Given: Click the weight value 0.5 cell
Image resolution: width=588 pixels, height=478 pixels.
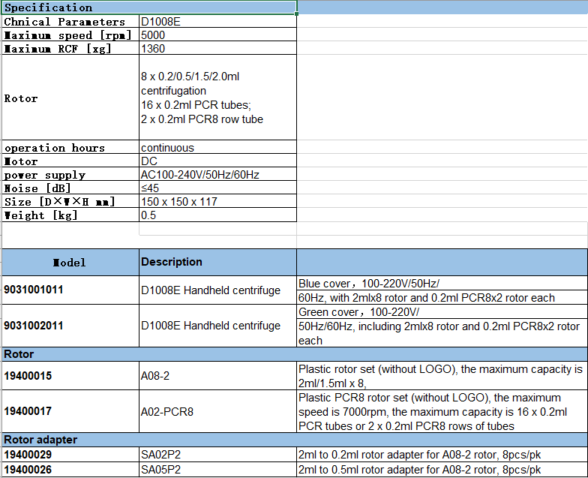Looking at the screenshot, I should tap(217, 215).
